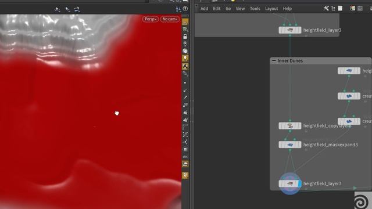Click output connector of heightfield_layer3 node

click(x=290, y=35)
